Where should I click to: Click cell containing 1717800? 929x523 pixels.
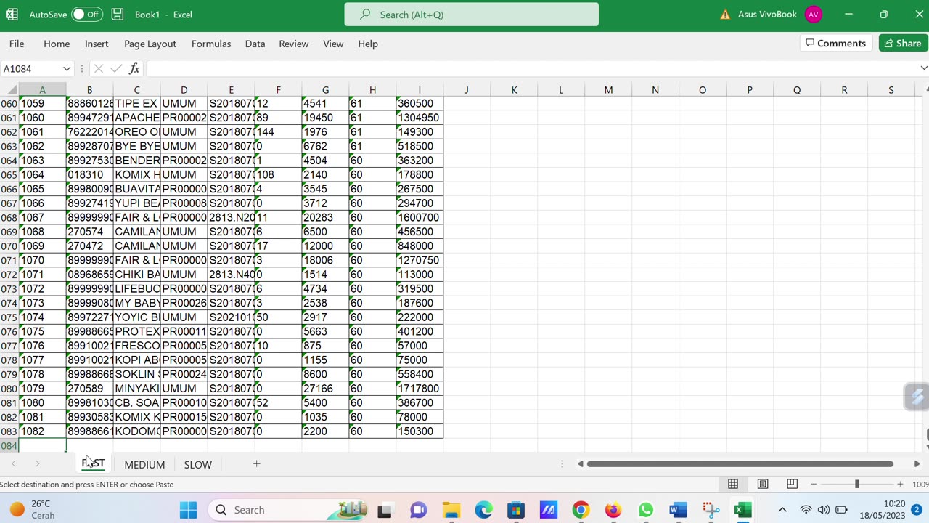(x=420, y=389)
